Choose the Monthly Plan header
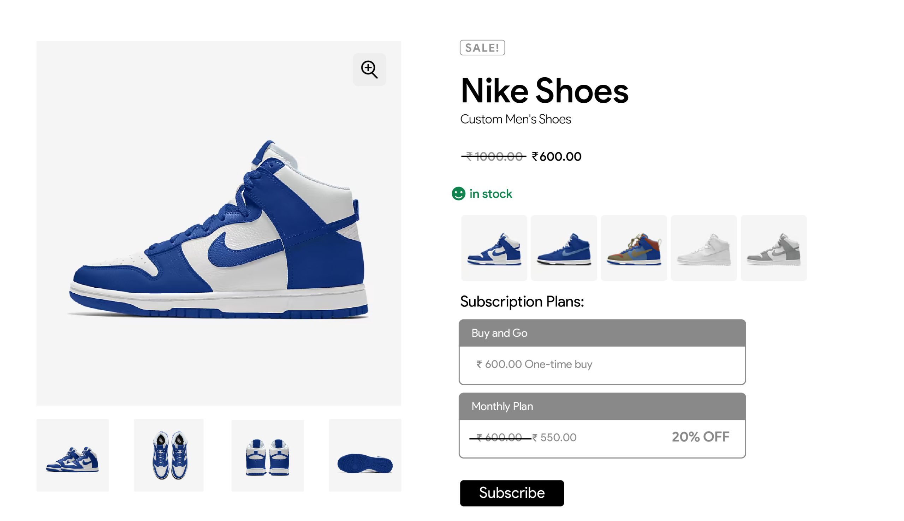Viewport: 904px width, 521px height. [602, 407]
